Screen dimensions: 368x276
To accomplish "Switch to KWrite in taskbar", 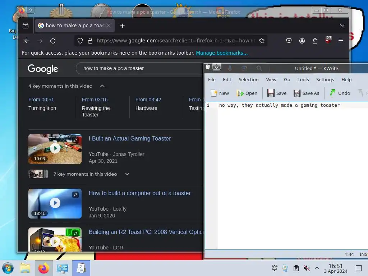I will [81, 268].
